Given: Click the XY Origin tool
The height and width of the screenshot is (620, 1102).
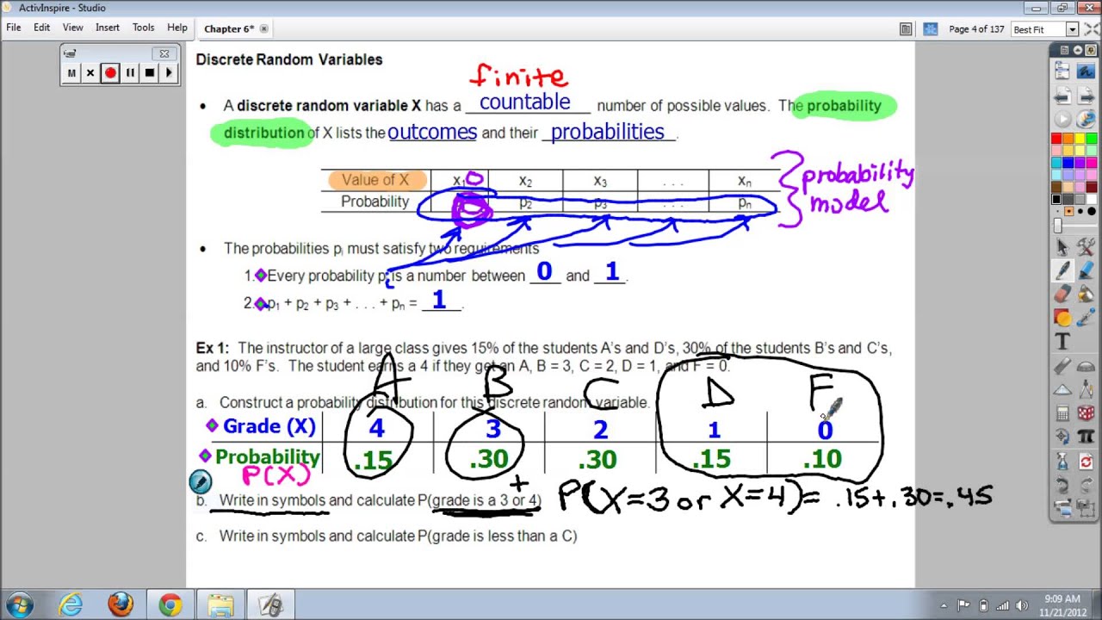Looking at the screenshot, I should pos(1062,436).
